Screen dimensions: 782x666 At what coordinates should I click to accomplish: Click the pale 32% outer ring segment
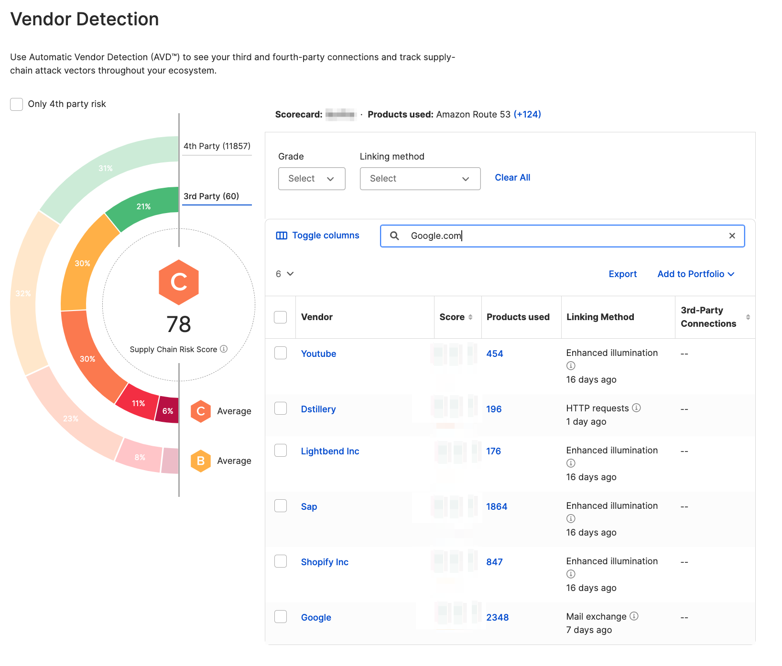tap(23, 293)
